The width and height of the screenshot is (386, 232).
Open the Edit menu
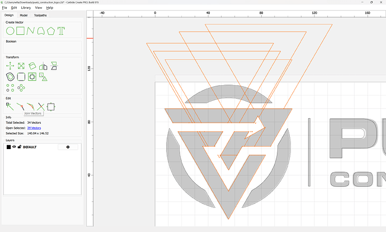point(14,8)
